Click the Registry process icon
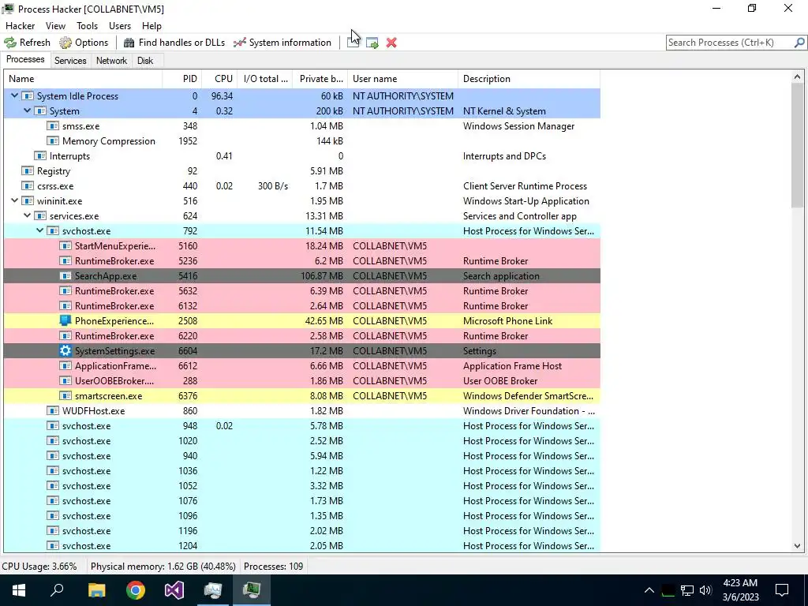The height and width of the screenshot is (606, 808). tap(28, 170)
